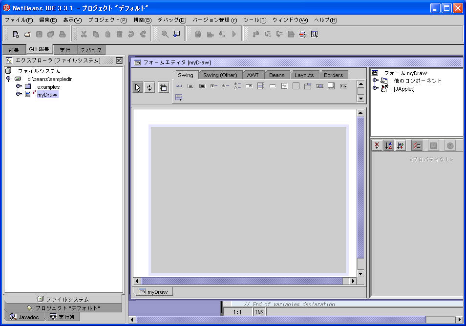Switch to the Borders palette tab
The height and width of the screenshot is (326, 466).
(334, 75)
